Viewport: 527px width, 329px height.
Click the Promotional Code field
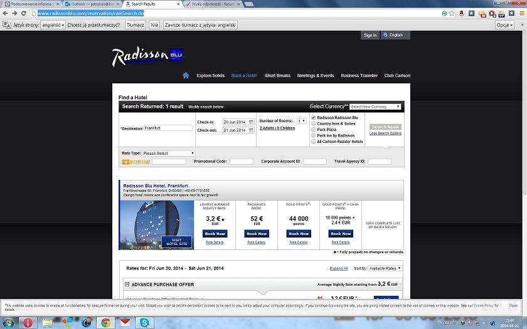click(x=242, y=162)
